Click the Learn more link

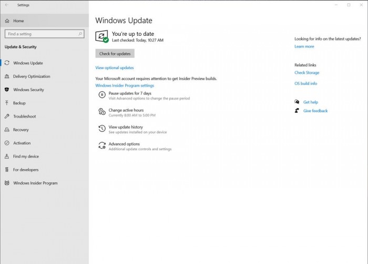pyautogui.click(x=304, y=46)
